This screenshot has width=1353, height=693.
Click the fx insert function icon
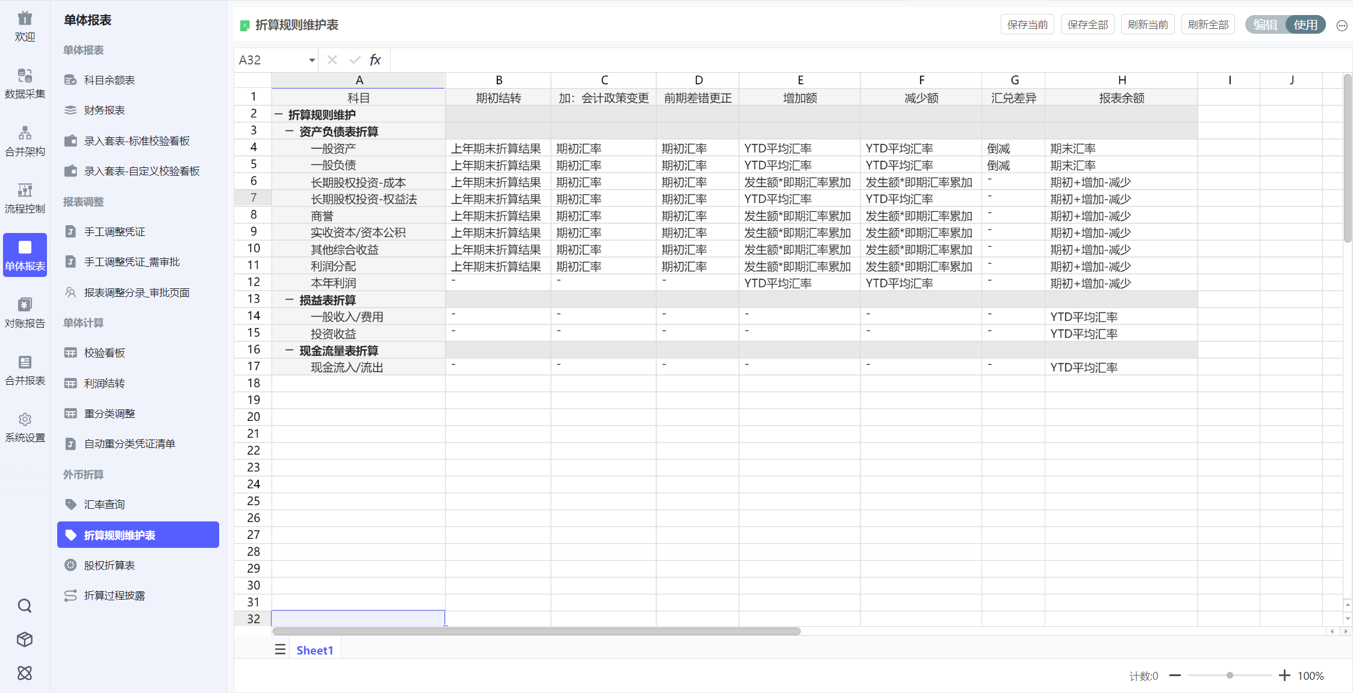click(x=375, y=60)
